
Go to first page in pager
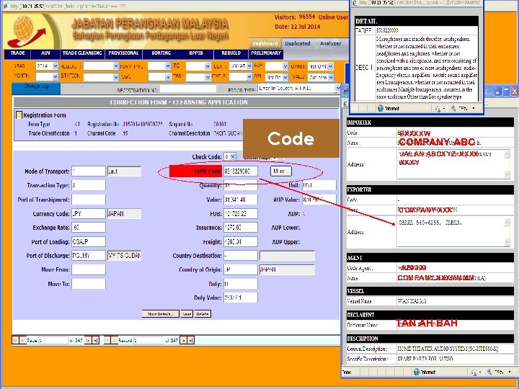tap(15, 340)
